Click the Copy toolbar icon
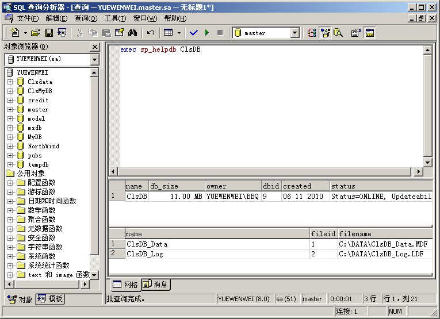440x319 pixels. coord(93,33)
